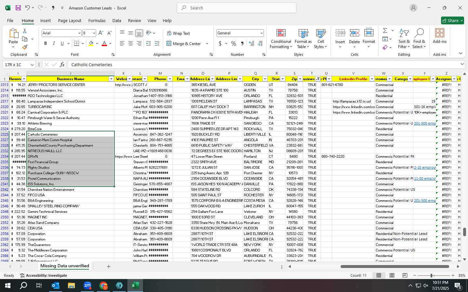Open the File menu
This screenshot has height=292, width=468.
point(10,20)
